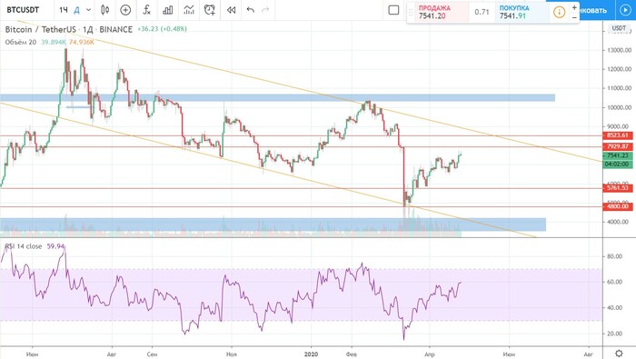Open the candlestick chart type selector

pos(105,10)
